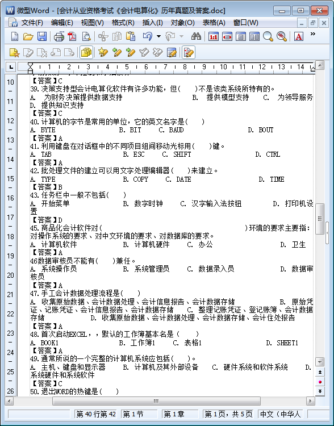
Task: Click the horizontal scrollbar thumb
Action: coord(156,401)
